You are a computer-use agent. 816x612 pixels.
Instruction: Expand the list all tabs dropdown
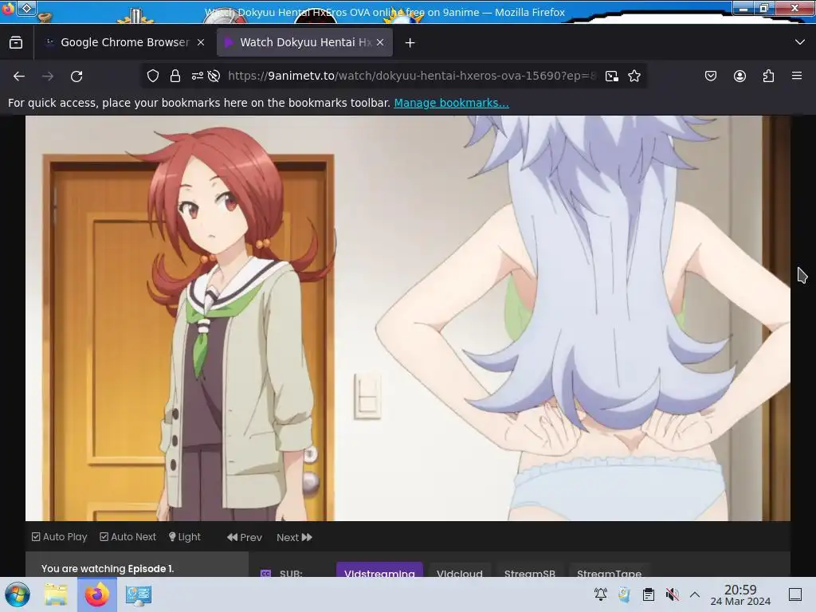pos(800,42)
